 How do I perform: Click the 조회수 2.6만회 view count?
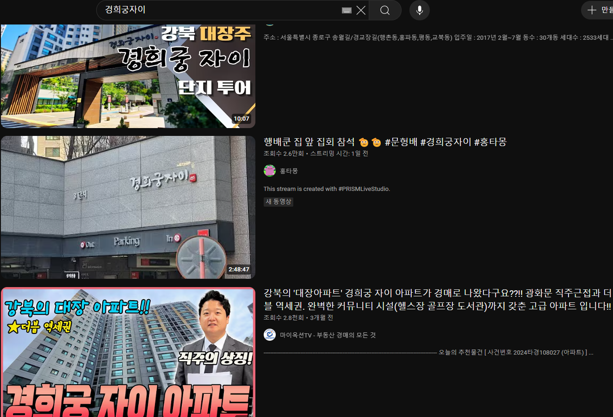(x=284, y=153)
